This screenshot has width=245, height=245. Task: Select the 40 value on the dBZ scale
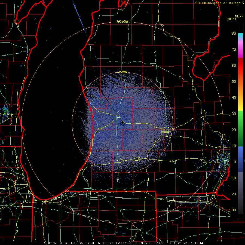coord(234,98)
